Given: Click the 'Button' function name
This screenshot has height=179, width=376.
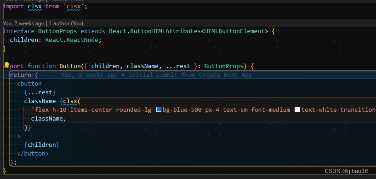Looking at the screenshot, I should (70, 66).
